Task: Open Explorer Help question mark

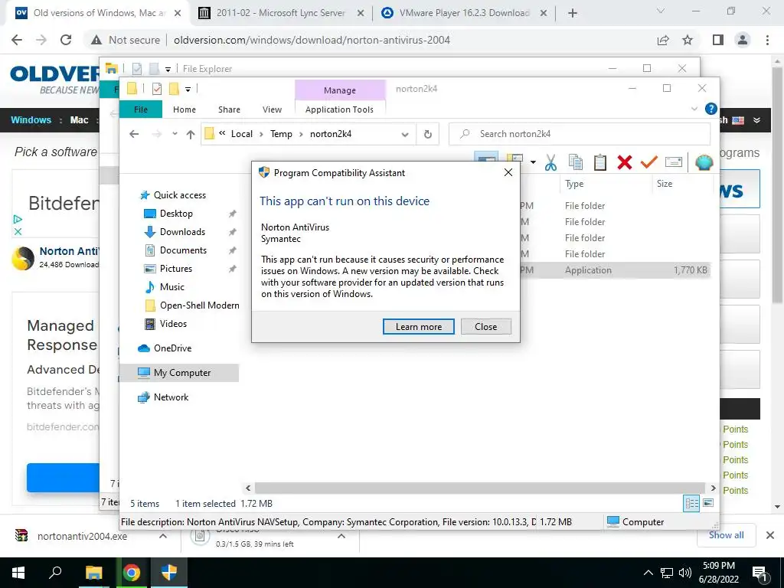Action: (710, 109)
